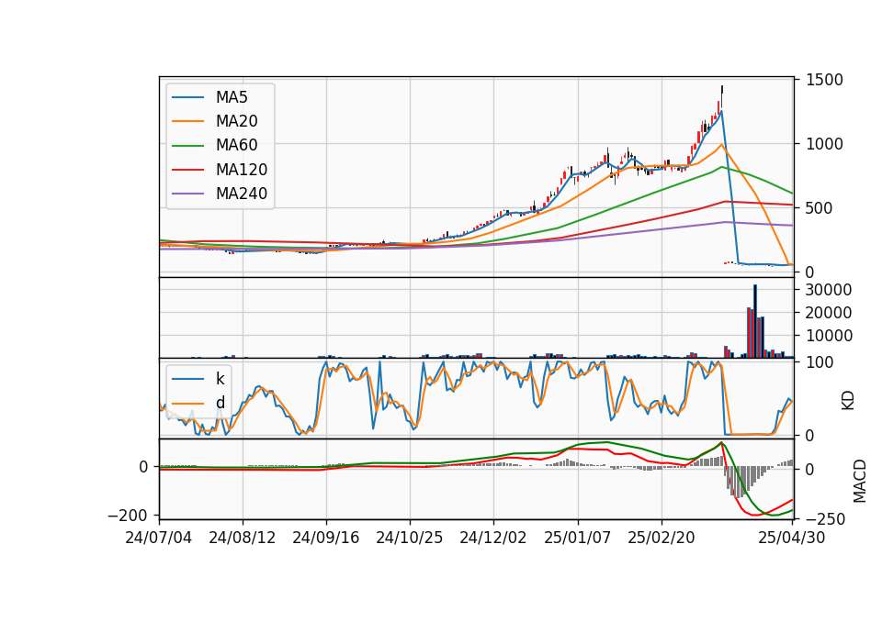Screen dimensions: 882x633
Task: Click the 24/07/04 date tick label
Action: tap(159, 538)
